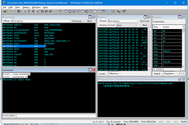
Task: Click the Step Into toolbar icon
Action: coord(42,11)
